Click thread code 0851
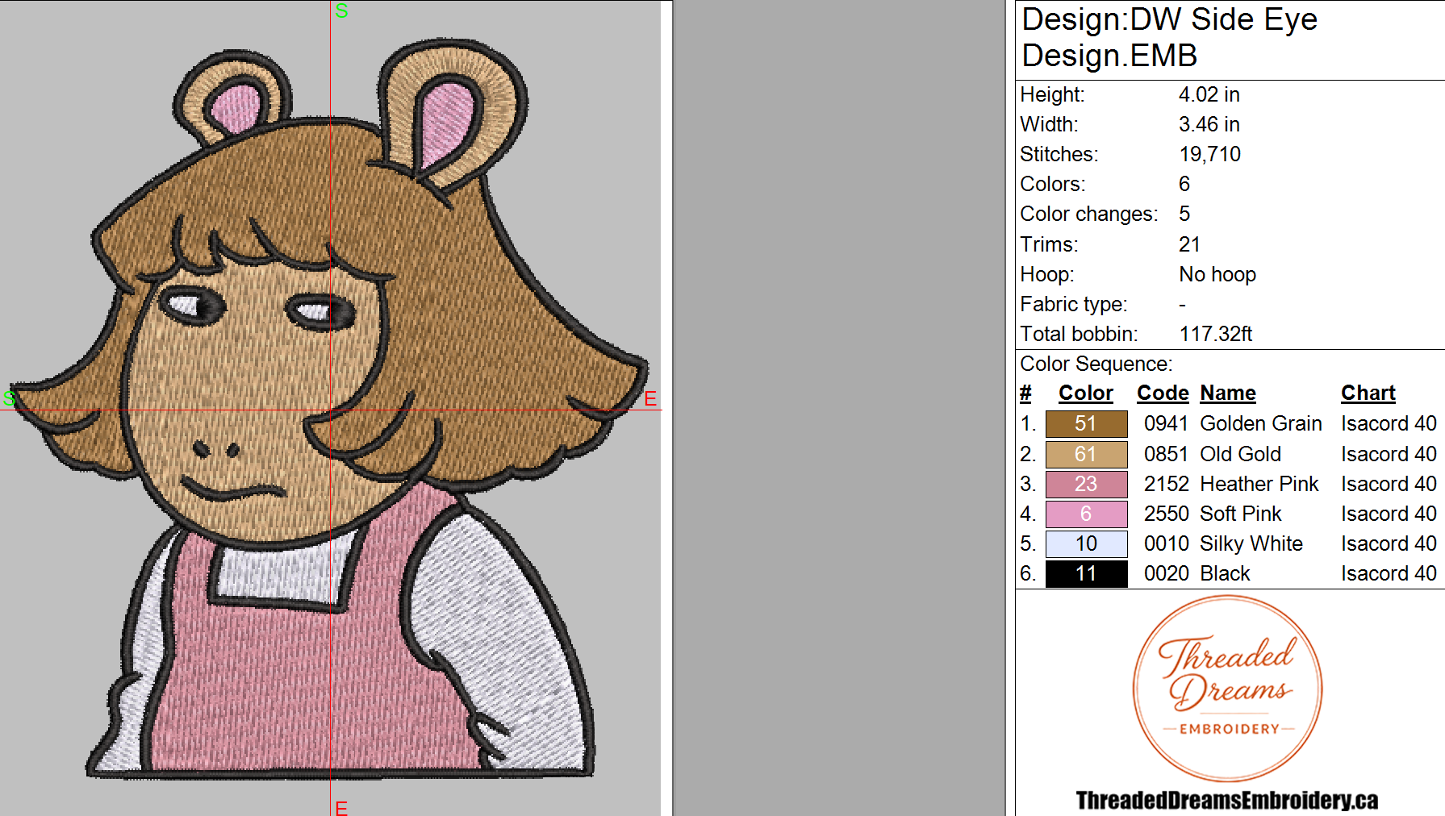 click(x=1166, y=454)
